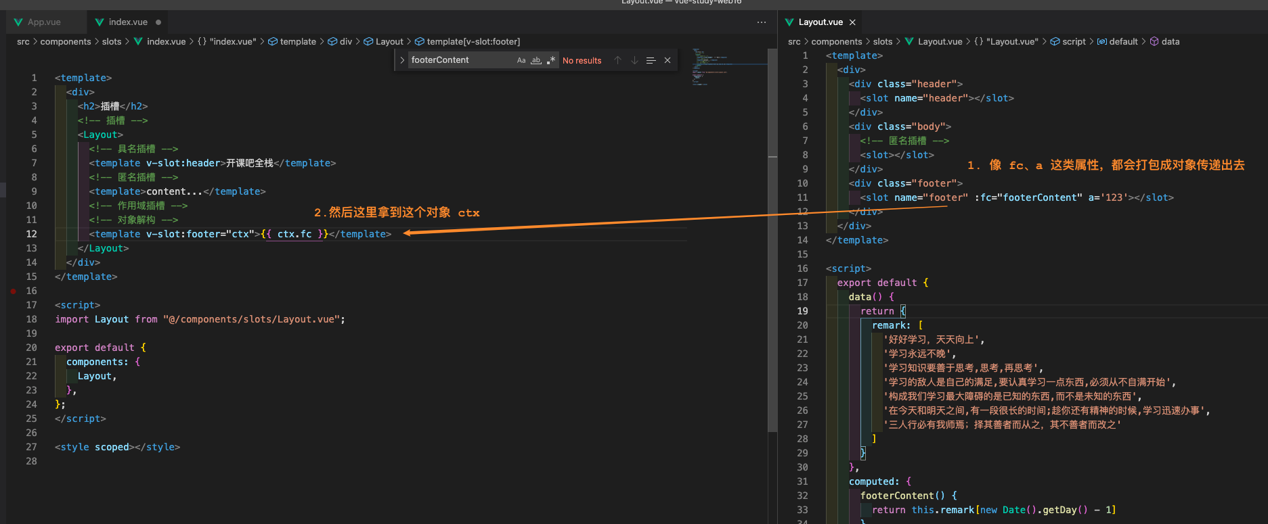Toggle Use Regular Expression in find widget
The width and height of the screenshot is (1268, 524).
(551, 60)
